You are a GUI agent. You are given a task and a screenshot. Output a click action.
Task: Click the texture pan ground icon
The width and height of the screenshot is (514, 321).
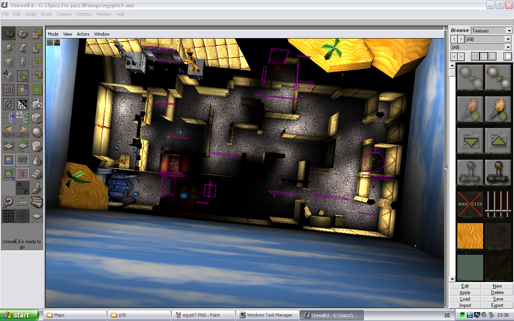click(8, 146)
